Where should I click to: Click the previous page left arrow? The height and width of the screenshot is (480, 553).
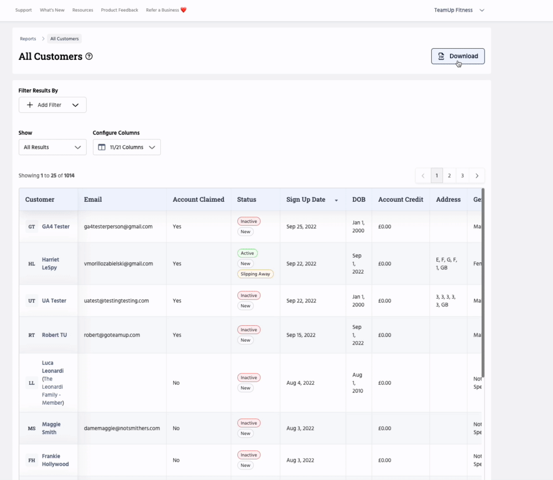[x=423, y=176]
